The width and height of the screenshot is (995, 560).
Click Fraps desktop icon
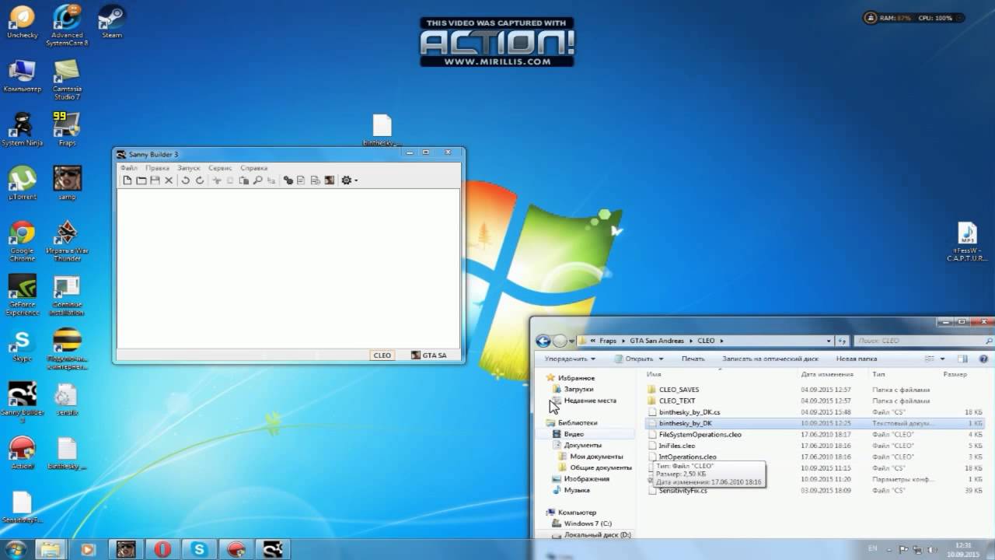pos(67,128)
